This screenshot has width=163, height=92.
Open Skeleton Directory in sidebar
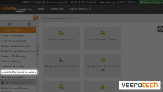coord(11,62)
